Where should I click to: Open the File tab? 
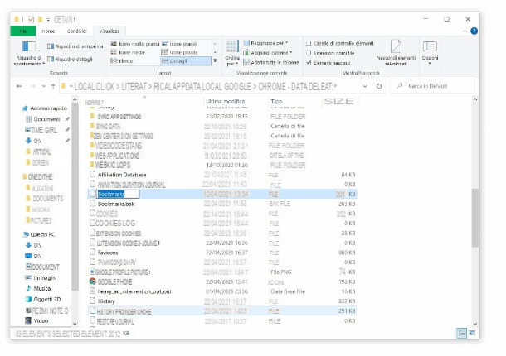(x=23, y=31)
